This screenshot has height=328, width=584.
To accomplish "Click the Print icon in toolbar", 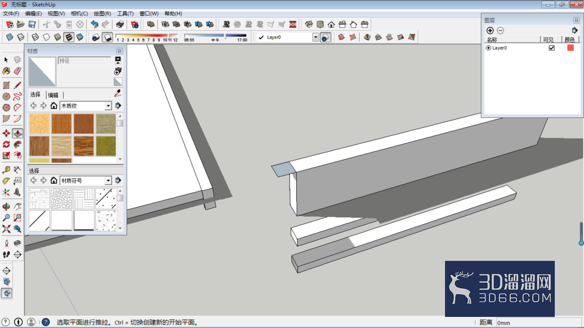I will tap(120, 25).
